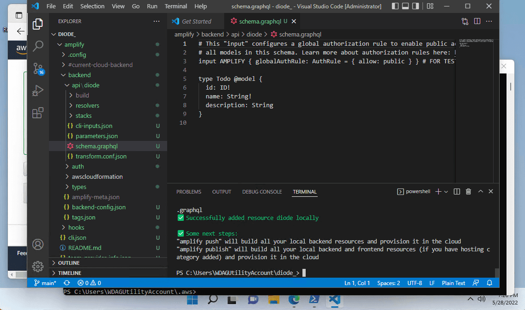Split the editor right
This screenshot has width=525, height=310.
point(477,21)
